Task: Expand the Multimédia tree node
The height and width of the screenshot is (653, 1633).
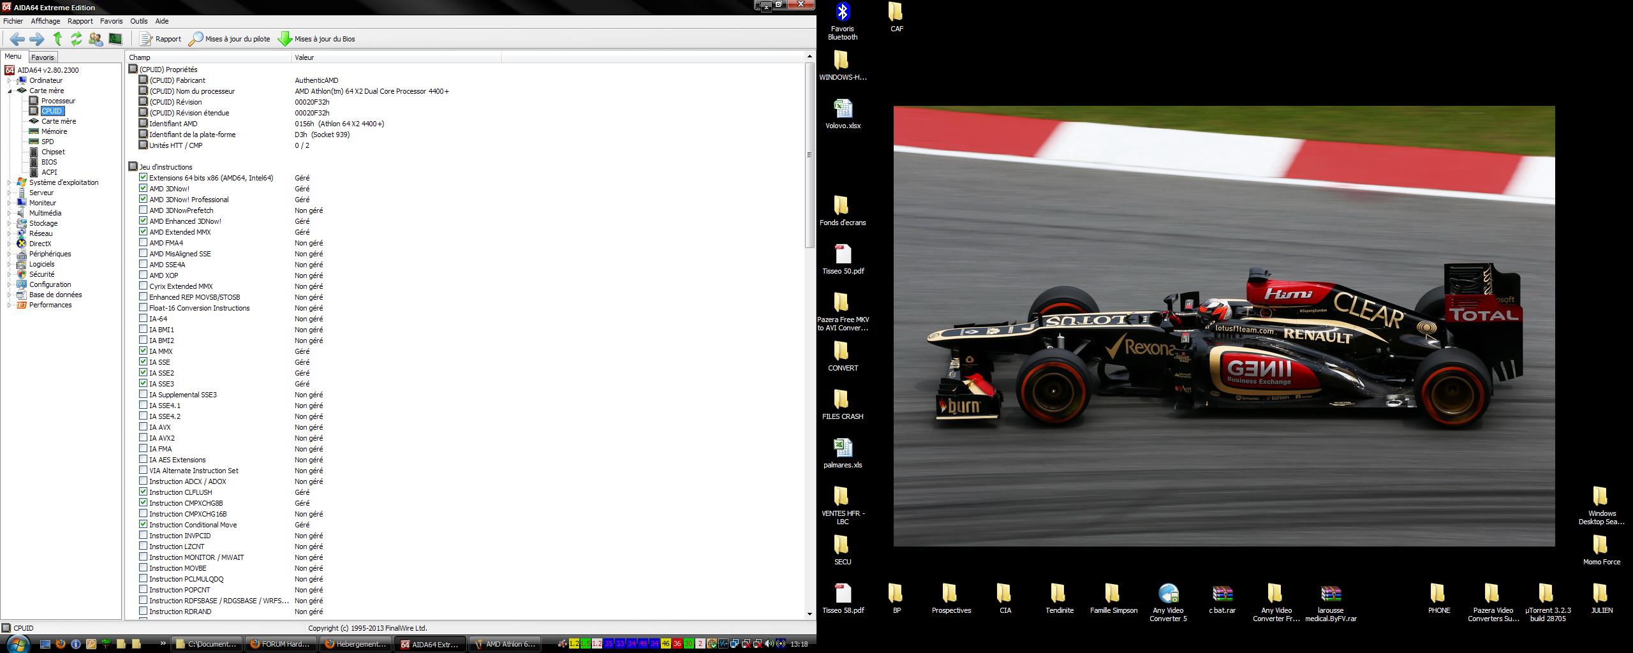Action: pyautogui.click(x=10, y=213)
